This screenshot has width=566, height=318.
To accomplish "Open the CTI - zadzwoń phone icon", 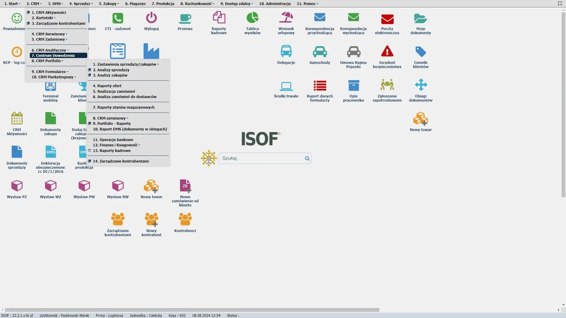I will pos(118,18).
